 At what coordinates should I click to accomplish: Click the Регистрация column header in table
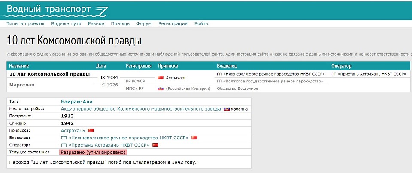click(x=139, y=66)
